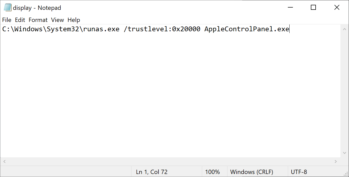Click the vertical scrollbar up arrow
349x177 pixels.
pyautogui.click(x=344, y=29)
